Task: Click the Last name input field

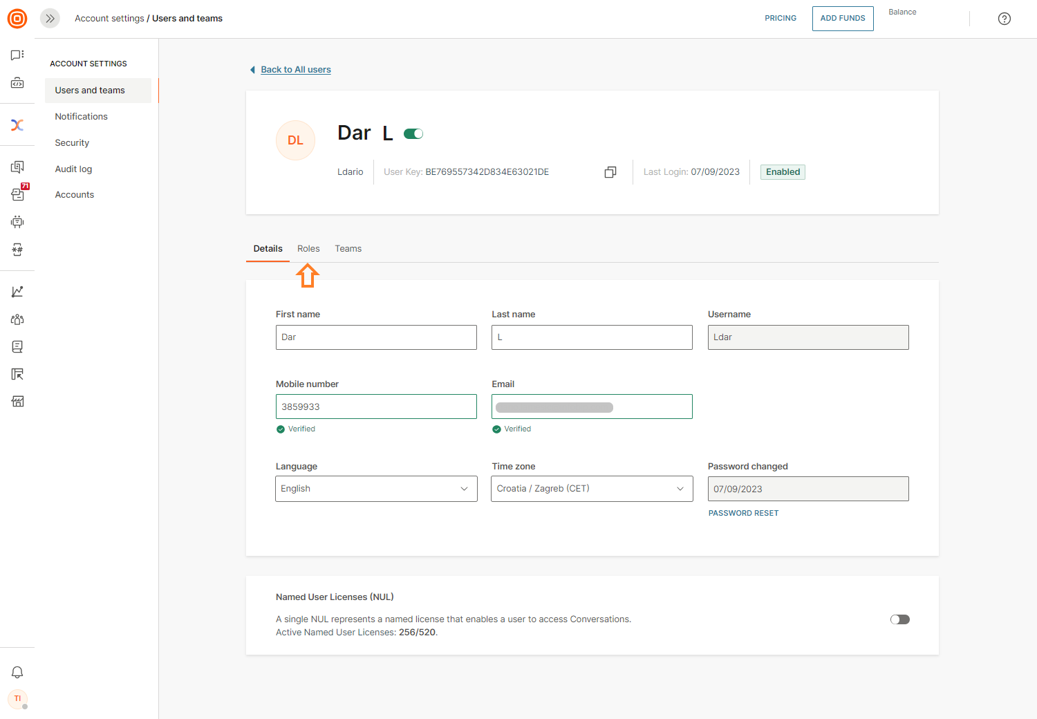Action: point(592,337)
